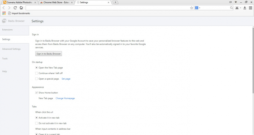Screen dimensions: 254x135
Task: Click the Import bookmarks page icon
Action: pyautogui.click(x=9, y=13)
